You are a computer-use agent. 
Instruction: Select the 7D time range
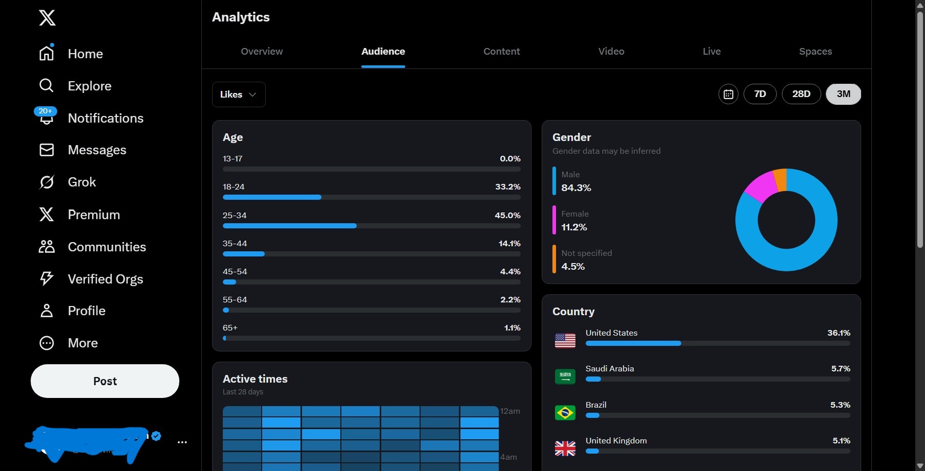(x=760, y=94)
